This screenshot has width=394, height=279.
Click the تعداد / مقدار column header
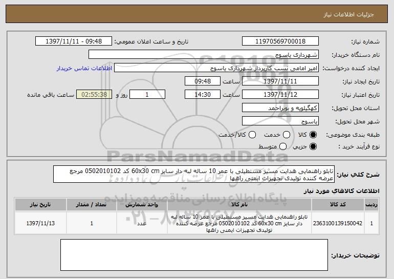click(92, 205)
